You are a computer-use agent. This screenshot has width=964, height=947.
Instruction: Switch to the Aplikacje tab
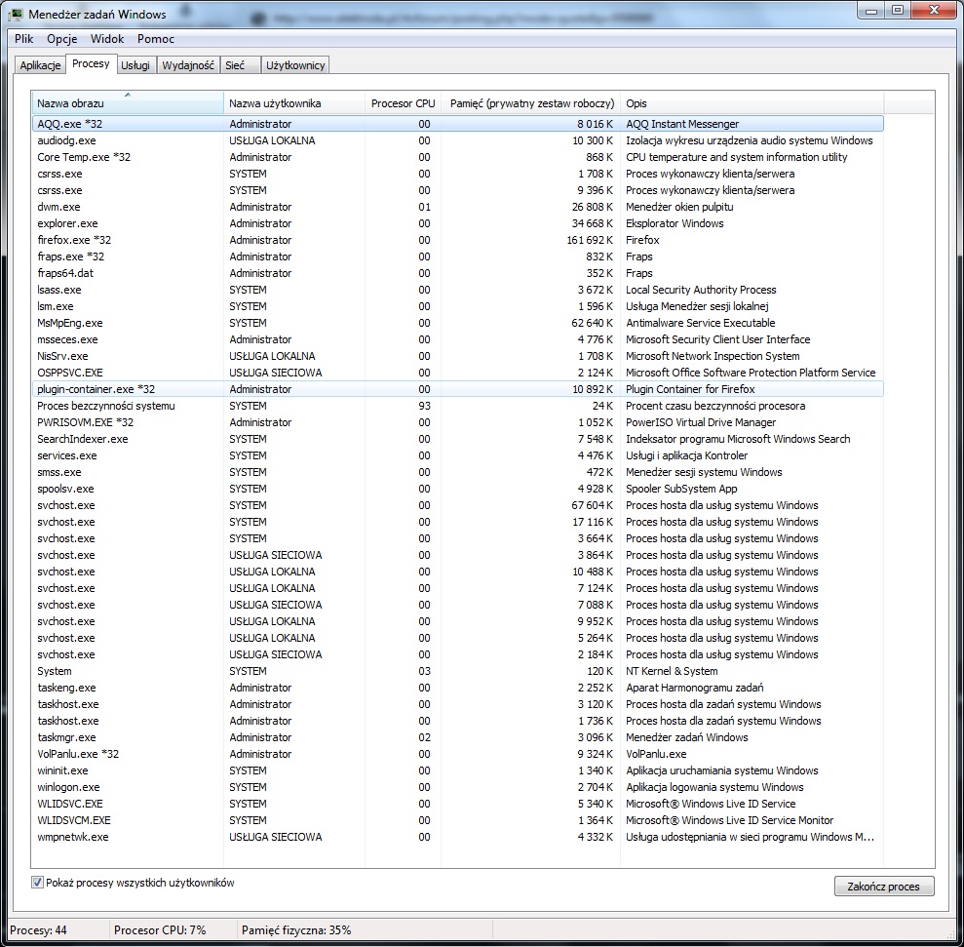pyautogui.click(x=40, y=65)
